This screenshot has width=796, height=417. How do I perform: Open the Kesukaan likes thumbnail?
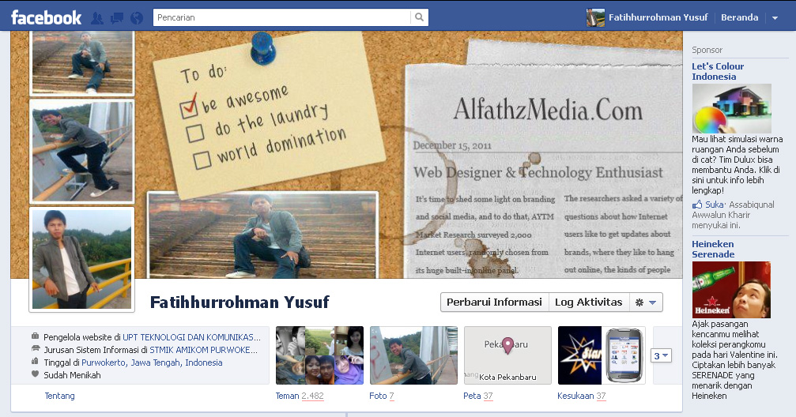[602, 355]
